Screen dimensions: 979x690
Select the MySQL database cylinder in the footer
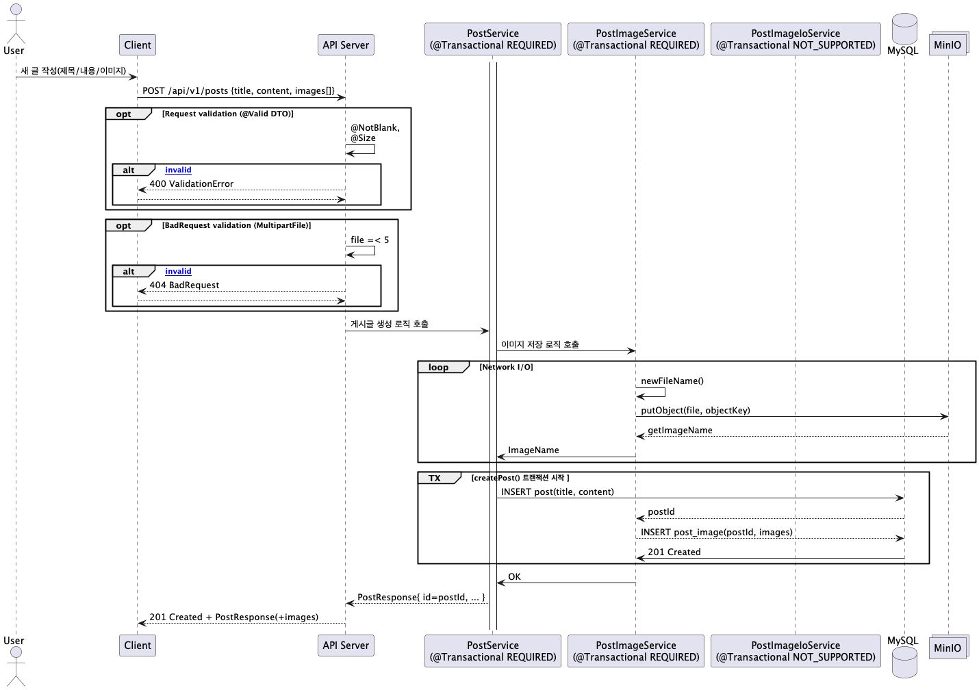tap(904, 662)
